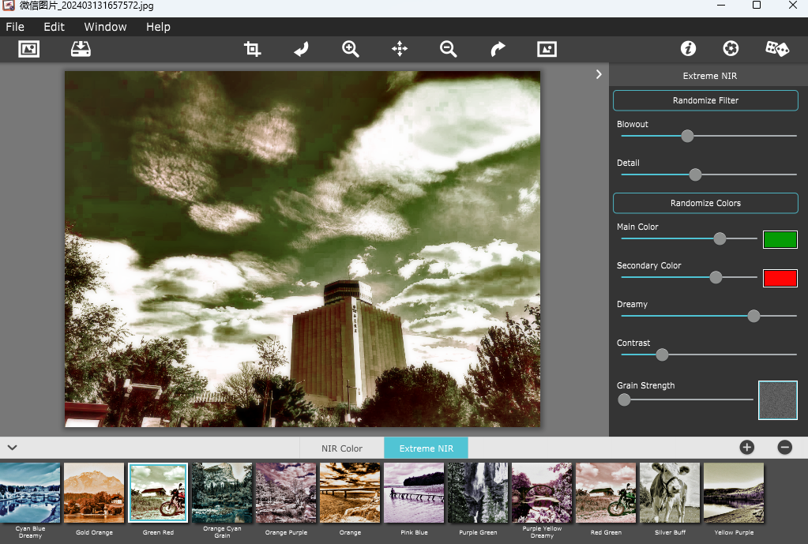Apply the Red Green preset
This screenshot has width=808, height=544.
(x=606, y=493)
